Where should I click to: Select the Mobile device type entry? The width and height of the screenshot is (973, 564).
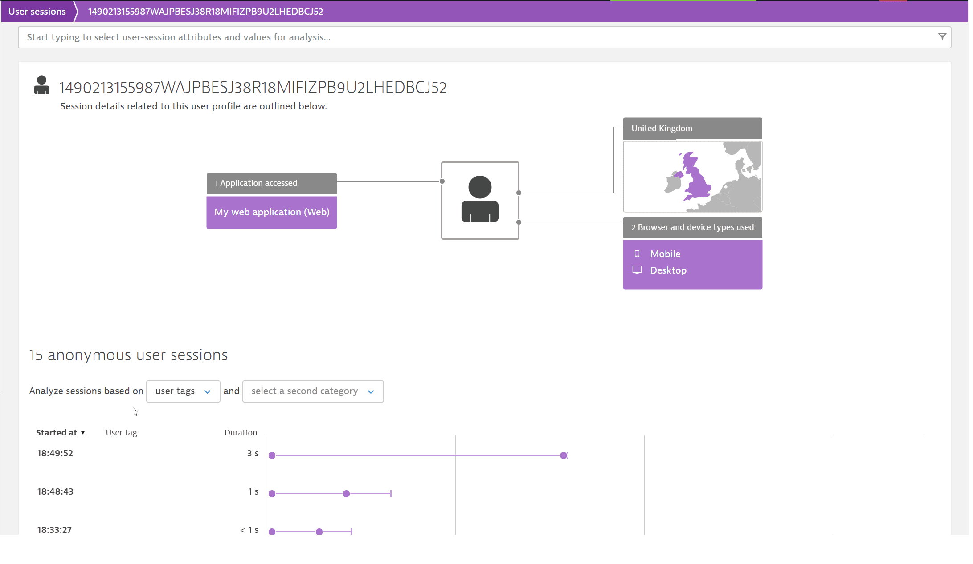coord(665,254)
